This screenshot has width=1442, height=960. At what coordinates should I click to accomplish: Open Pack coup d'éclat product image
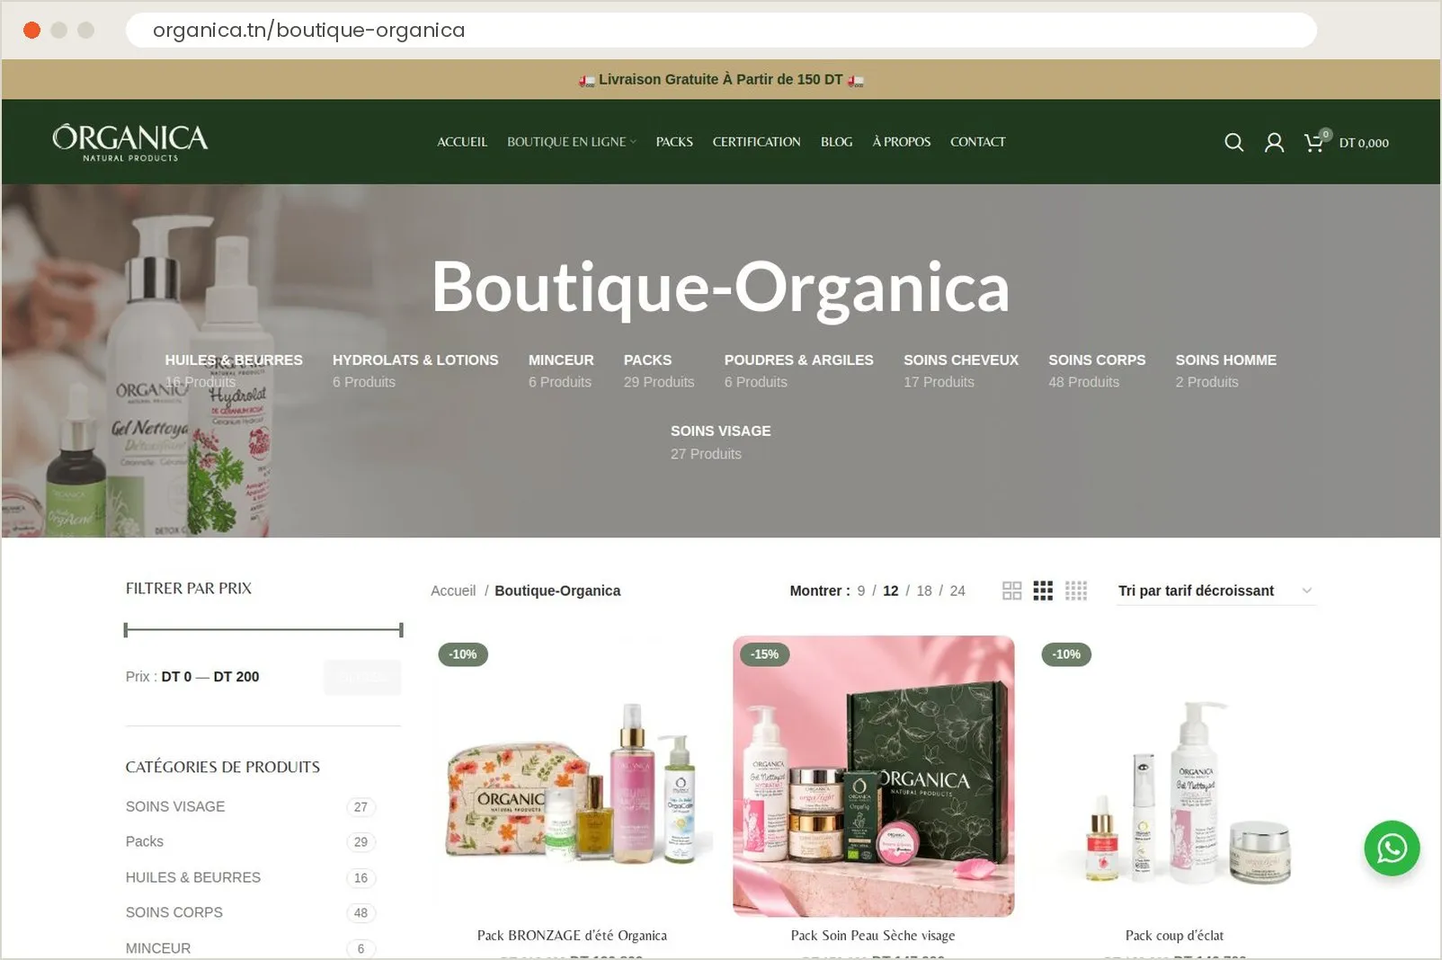point(1175,777)
